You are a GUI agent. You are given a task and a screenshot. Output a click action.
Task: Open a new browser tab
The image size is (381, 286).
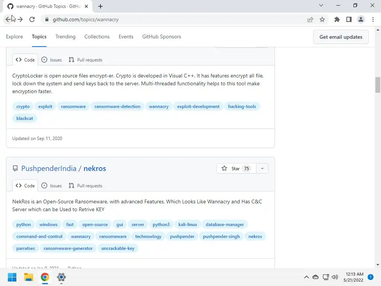[x=100, y=6]
